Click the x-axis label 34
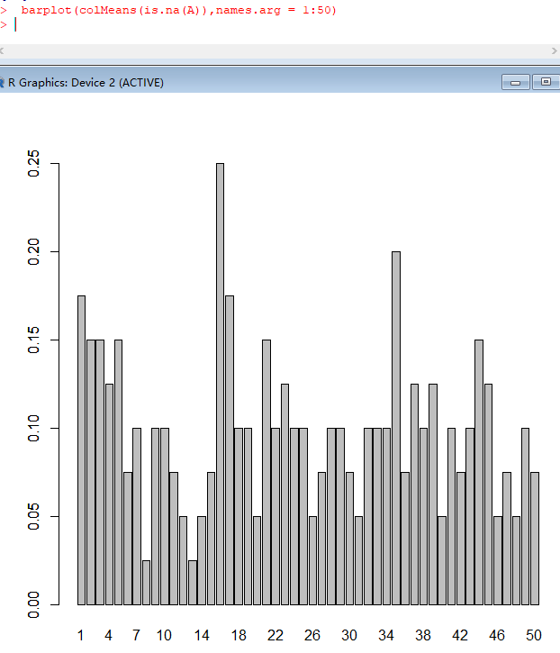The image size is (560, 653). pyautogui.click(x=386, y=636)
